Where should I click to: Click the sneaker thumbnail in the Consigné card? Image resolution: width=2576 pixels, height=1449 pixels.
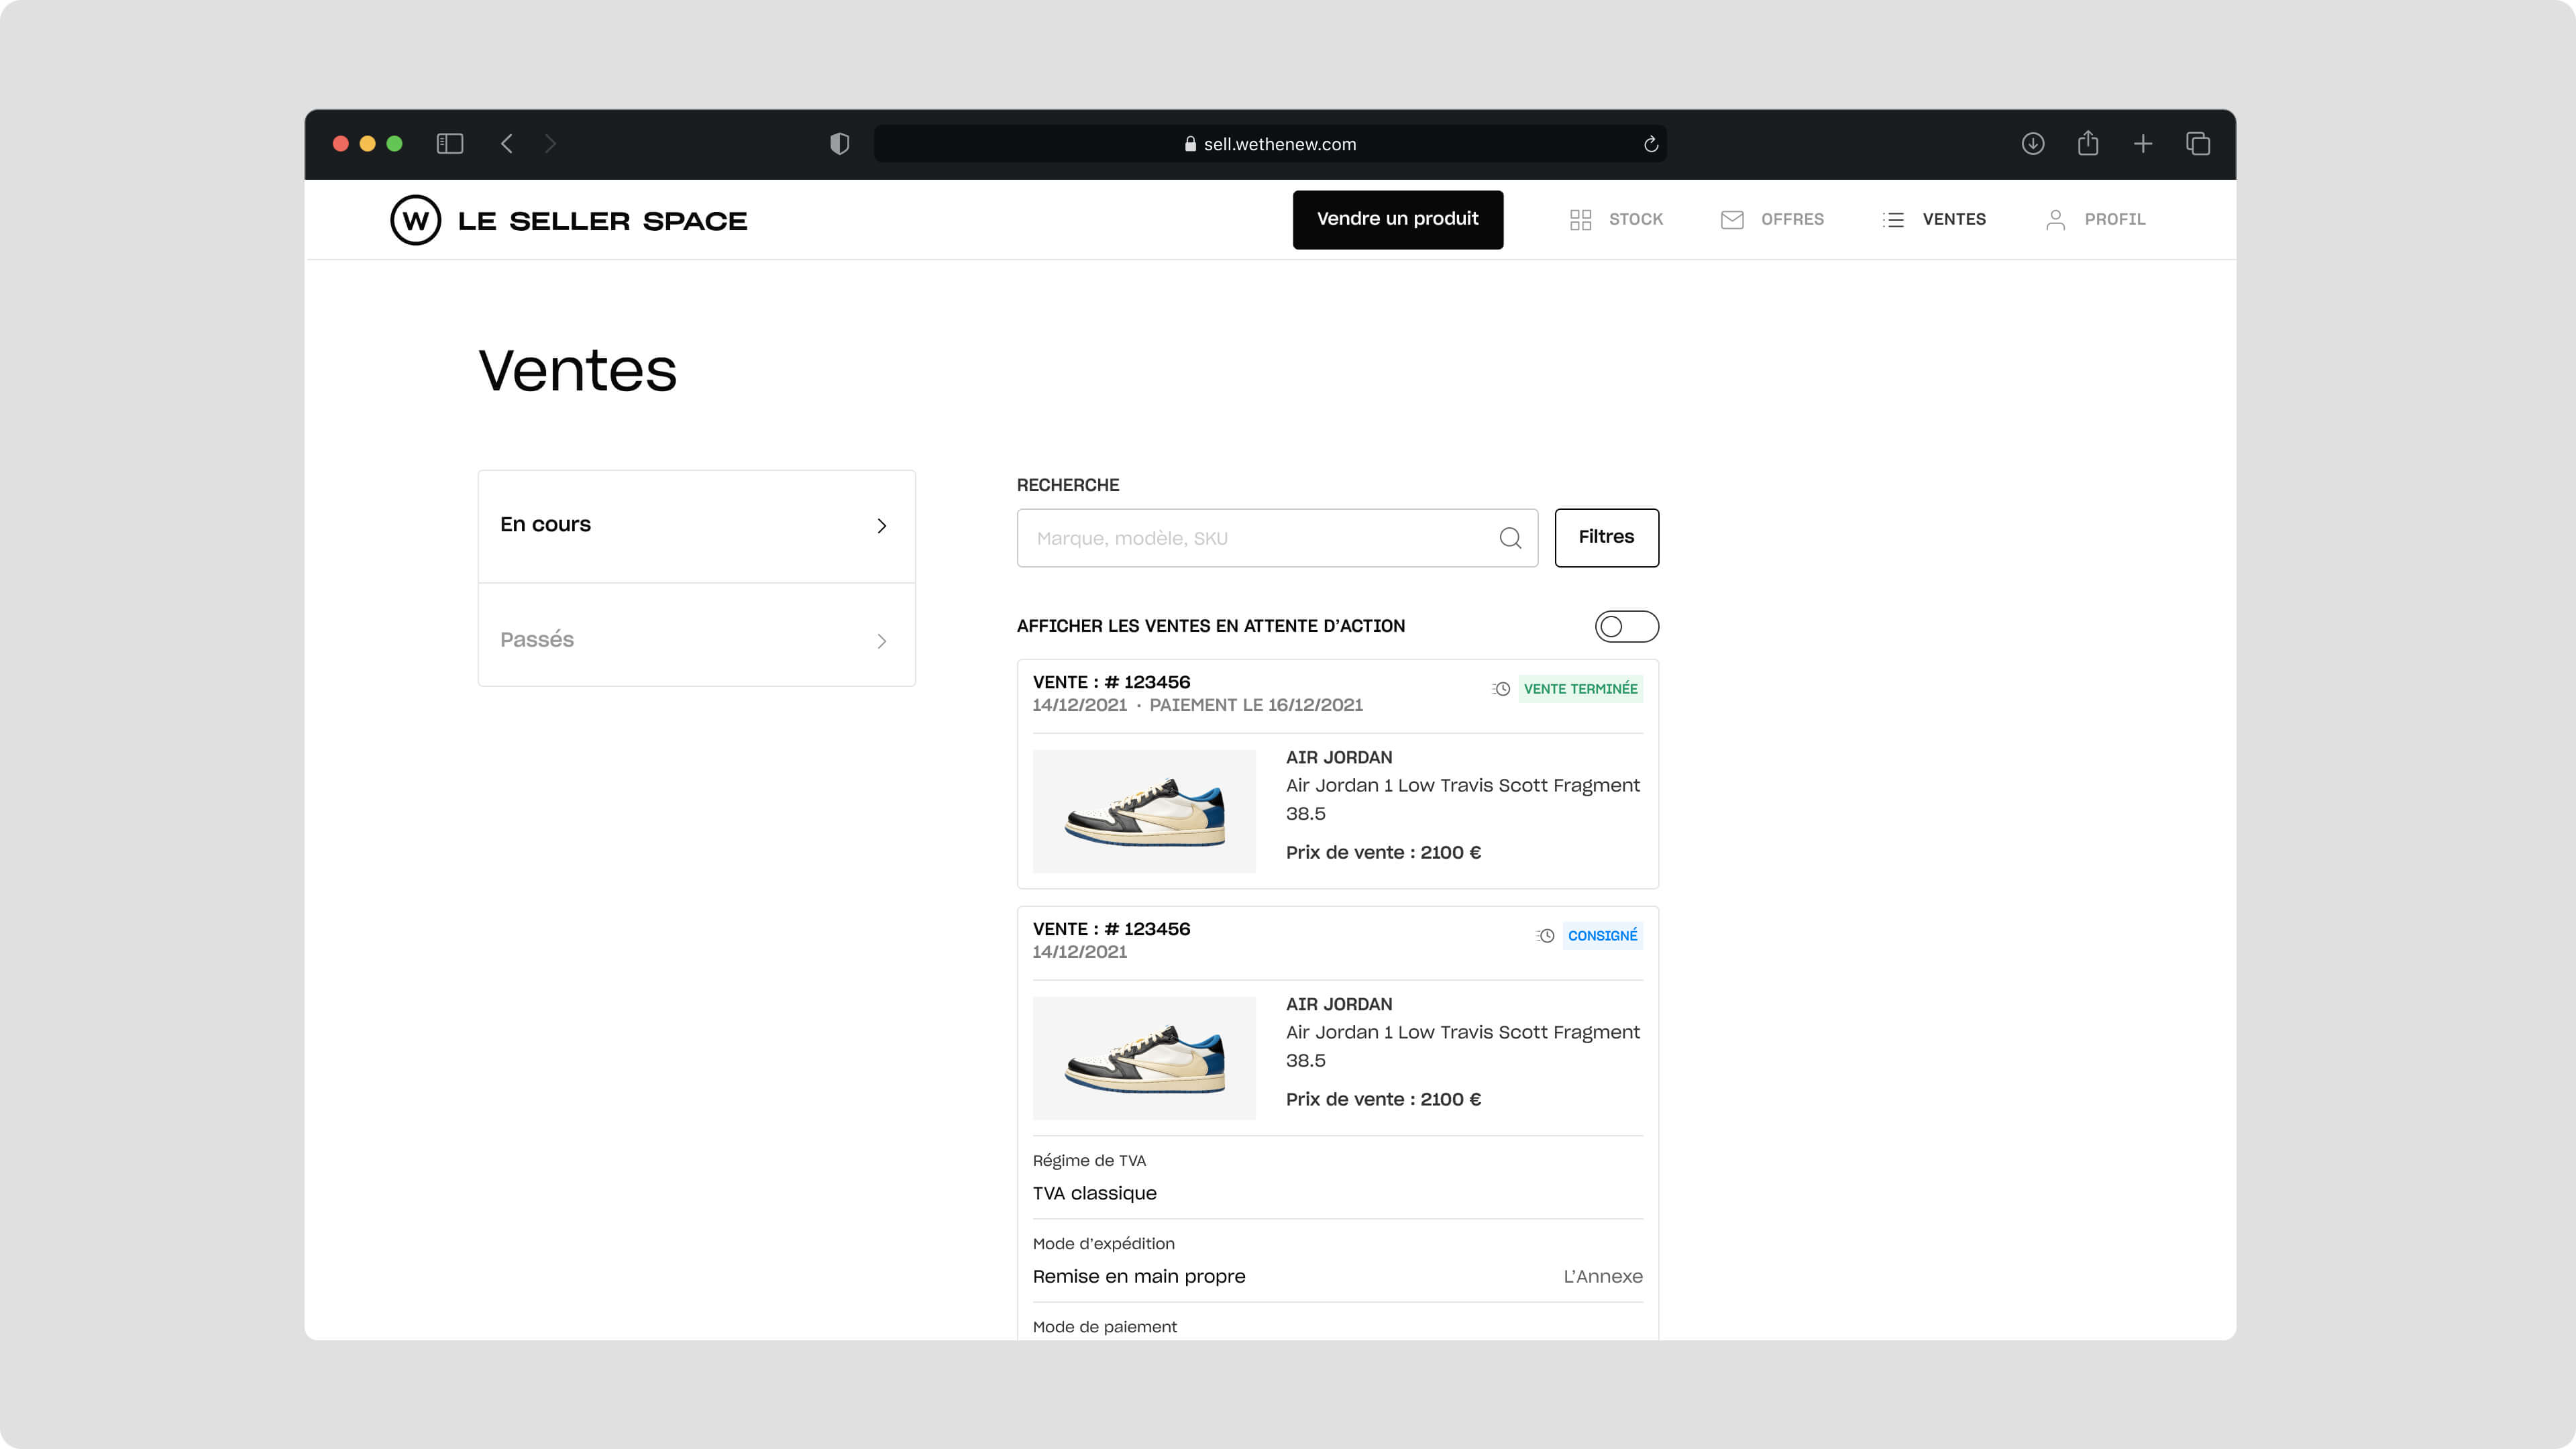pos(1144,1058)
